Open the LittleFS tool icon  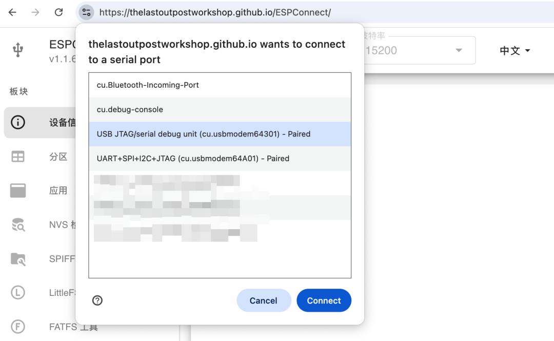click(17, 293)
